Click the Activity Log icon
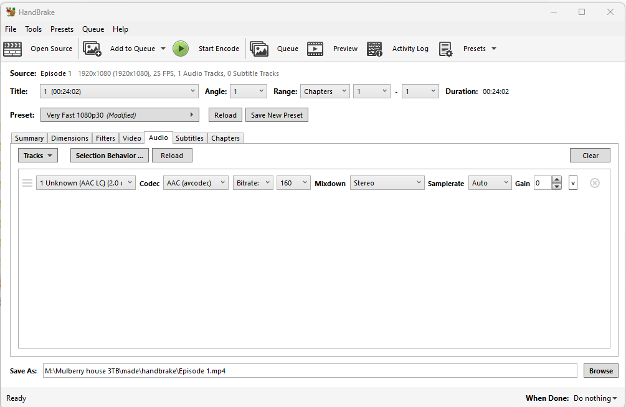626x407 pixels. (x=374, y=49)
